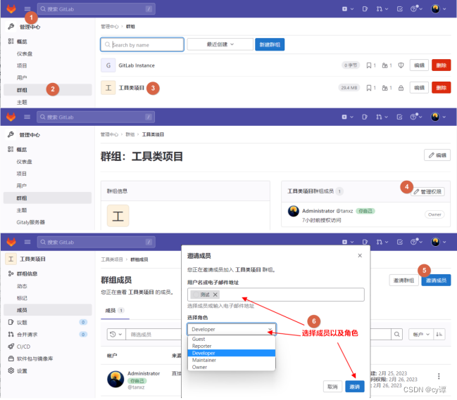
Task: Click Administrator avatar in 工具类项目群组成员 card
Action: point(294,211)
